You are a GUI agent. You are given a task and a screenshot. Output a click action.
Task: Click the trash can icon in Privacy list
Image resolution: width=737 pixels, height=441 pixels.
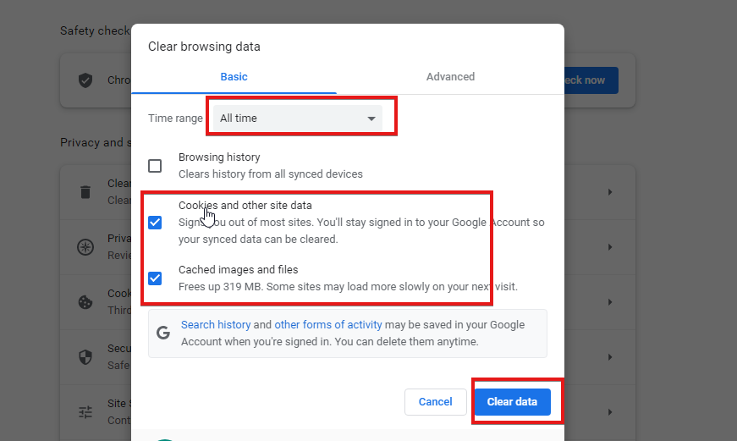click(x=85, y=192)
